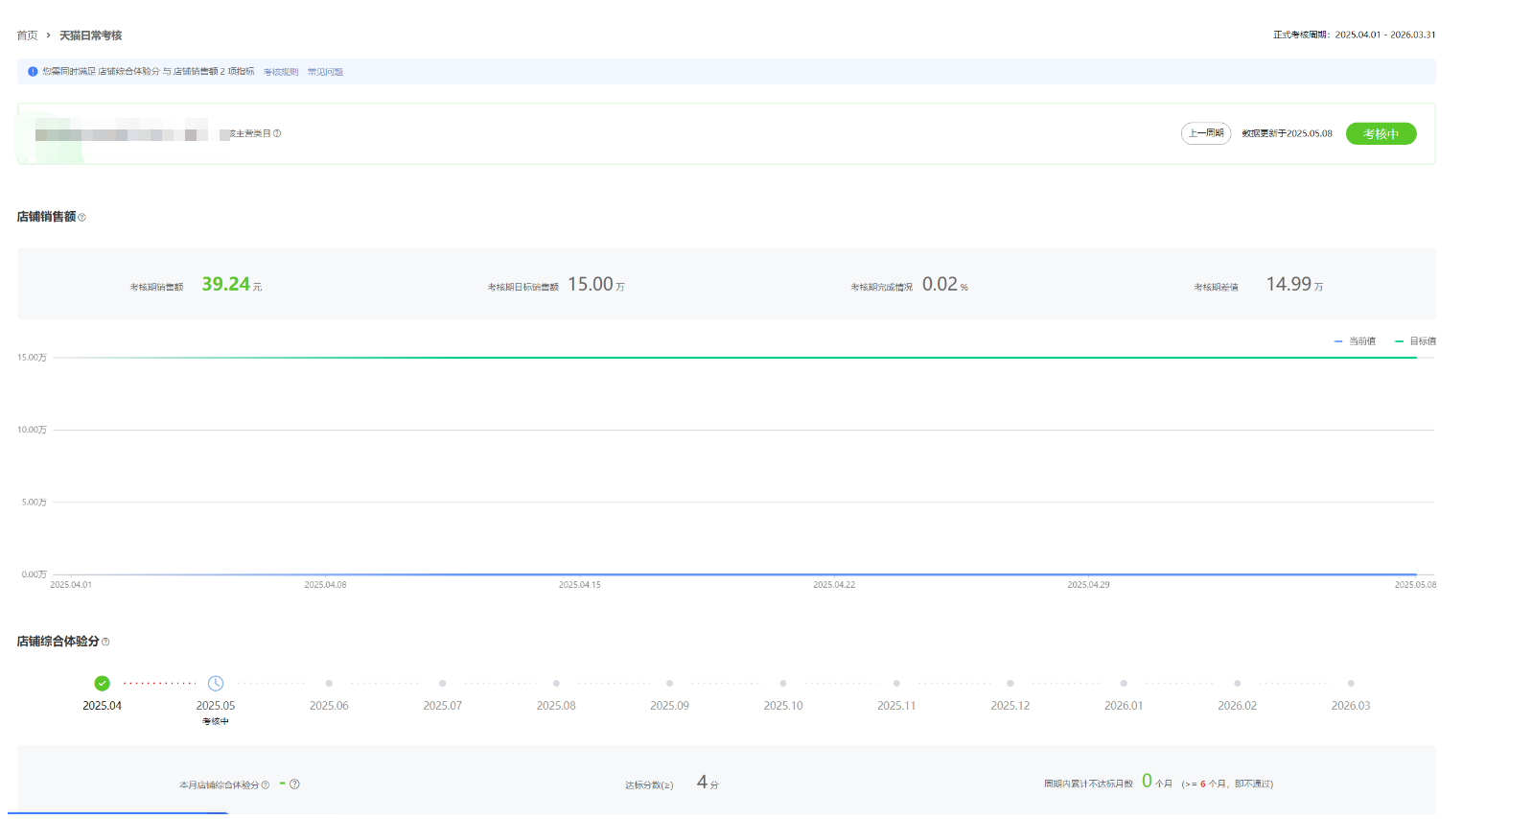1532x819 pixels.
Task: Toggle 目标值 series in chart legend
Action: pyautogui.click(x=1415, y=341)
